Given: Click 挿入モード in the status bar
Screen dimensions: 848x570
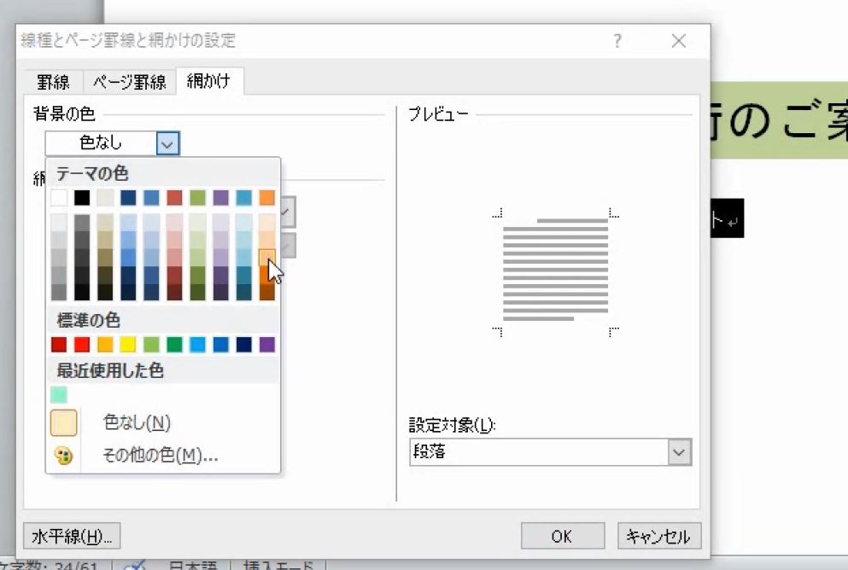Looking at the screenshot, I should [x=278, y=566].
